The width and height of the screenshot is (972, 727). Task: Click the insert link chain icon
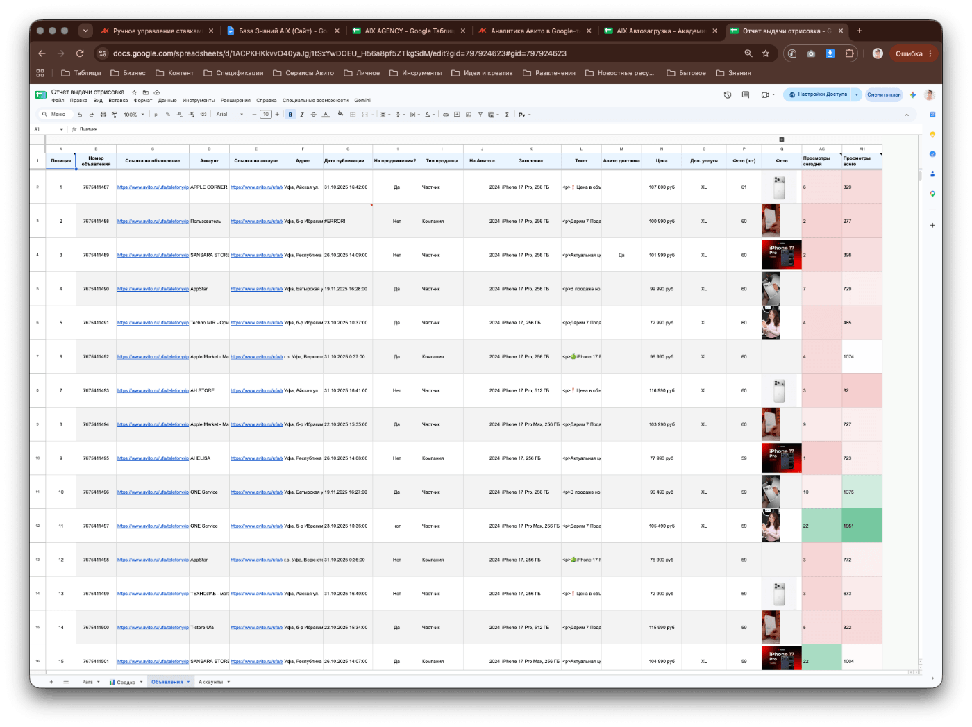click(446, 115)
